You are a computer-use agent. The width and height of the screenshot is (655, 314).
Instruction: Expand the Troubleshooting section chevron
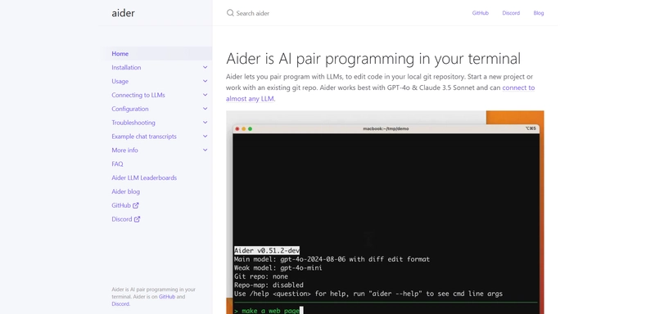click(206, 122)
